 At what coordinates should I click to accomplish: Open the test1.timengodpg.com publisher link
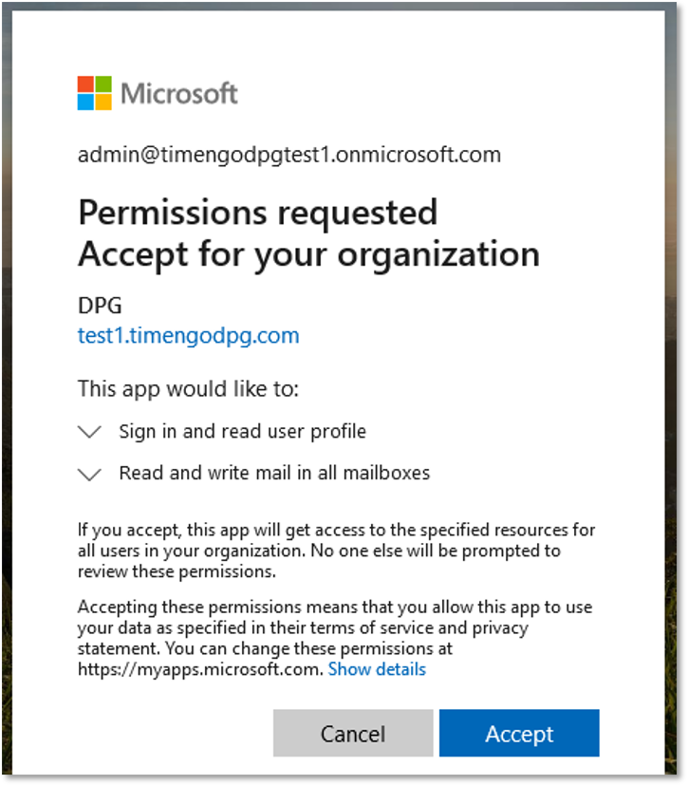pyautogui.click(x=189, y=335)
